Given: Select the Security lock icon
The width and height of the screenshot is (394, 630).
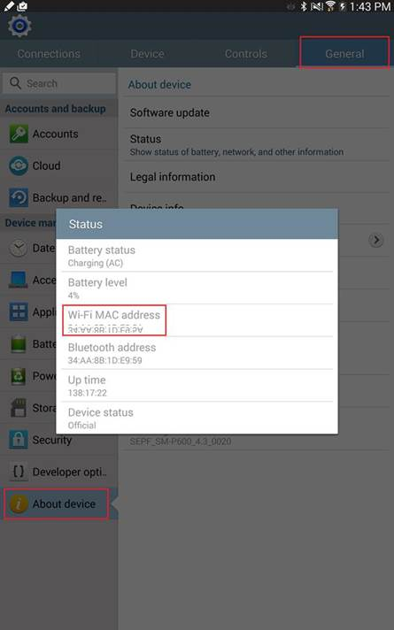Looking at the screenshot, I should 19,440.
